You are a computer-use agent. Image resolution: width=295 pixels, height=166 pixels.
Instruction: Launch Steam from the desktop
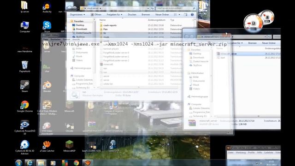pyautogui.click(x=24, y=86)
